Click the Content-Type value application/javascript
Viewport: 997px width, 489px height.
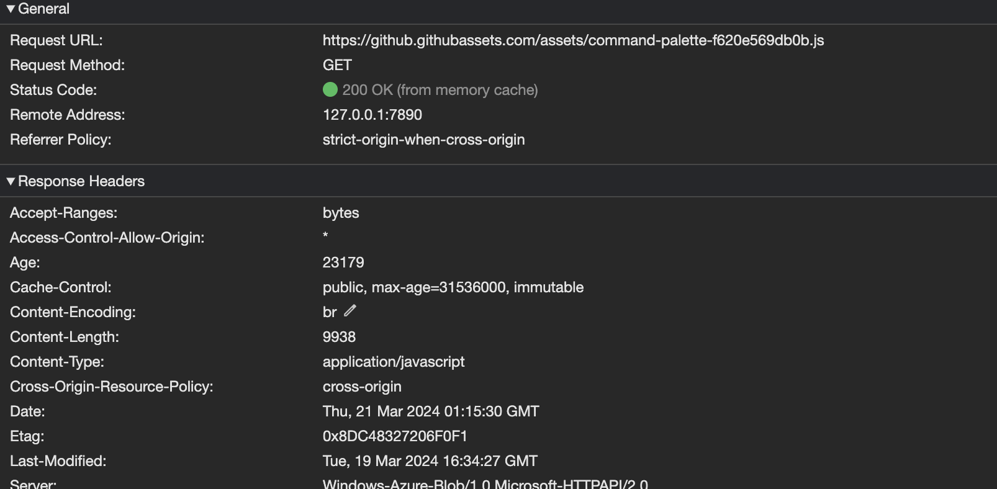point(394,362)
